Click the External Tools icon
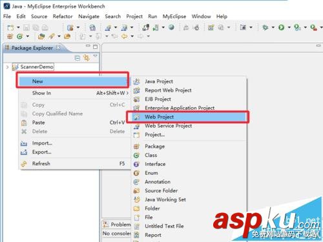 coord(313,27)
